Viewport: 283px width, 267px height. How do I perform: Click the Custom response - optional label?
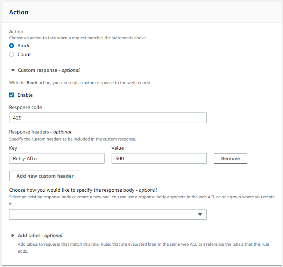tap(49, 70)
